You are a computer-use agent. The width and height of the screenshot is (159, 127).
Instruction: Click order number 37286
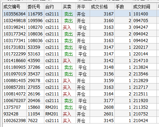34,67
